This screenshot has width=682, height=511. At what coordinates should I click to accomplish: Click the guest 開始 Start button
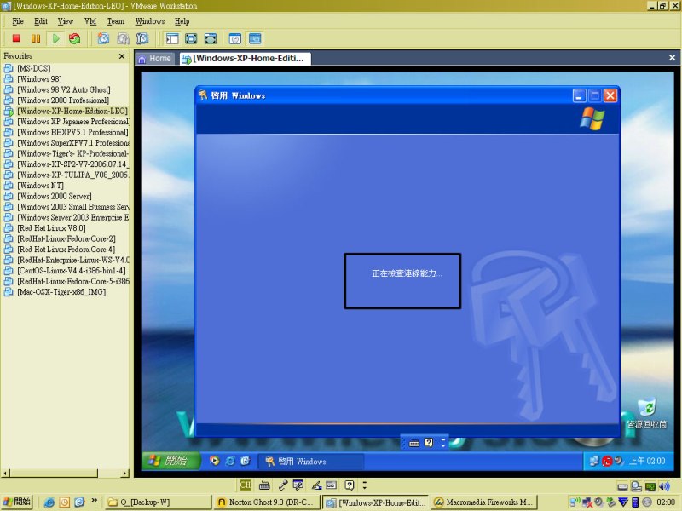coord(171,461)
